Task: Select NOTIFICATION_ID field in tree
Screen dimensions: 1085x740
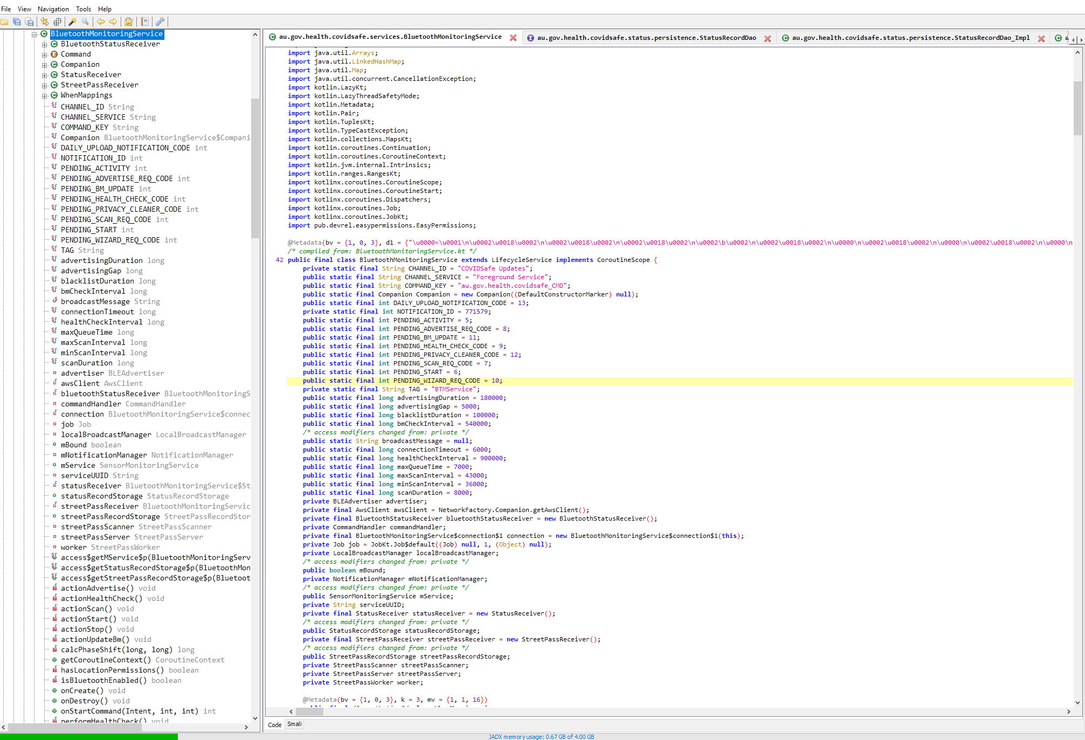Action: coord(102,158)
